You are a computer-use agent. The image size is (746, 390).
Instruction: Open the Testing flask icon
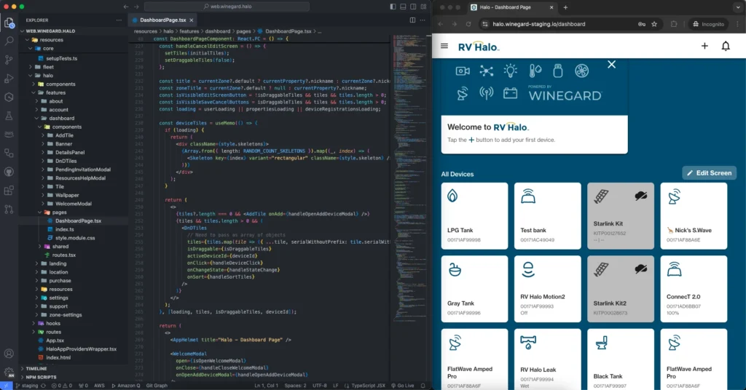(9, 116)
